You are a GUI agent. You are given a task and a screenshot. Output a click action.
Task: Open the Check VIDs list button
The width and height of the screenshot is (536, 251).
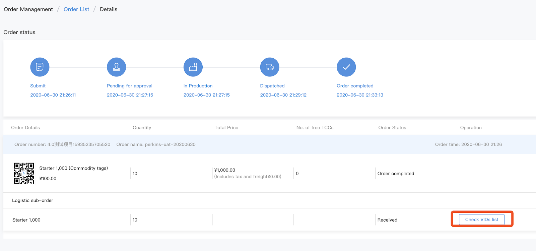click(x=482, y=219)
